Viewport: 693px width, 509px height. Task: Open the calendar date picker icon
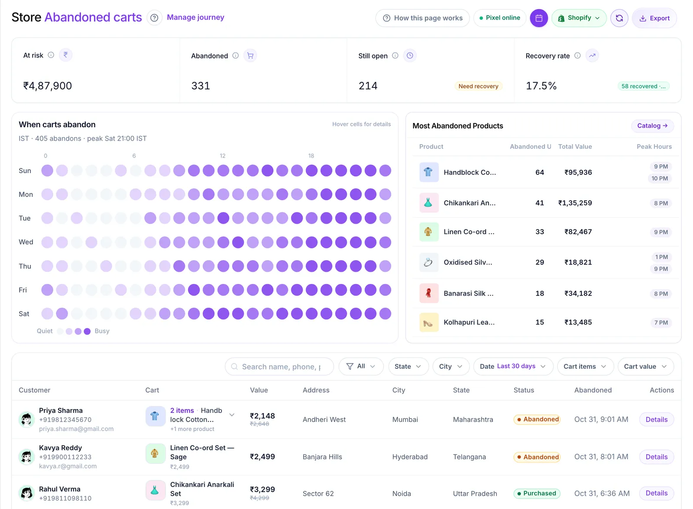click(x=539, y=18)
